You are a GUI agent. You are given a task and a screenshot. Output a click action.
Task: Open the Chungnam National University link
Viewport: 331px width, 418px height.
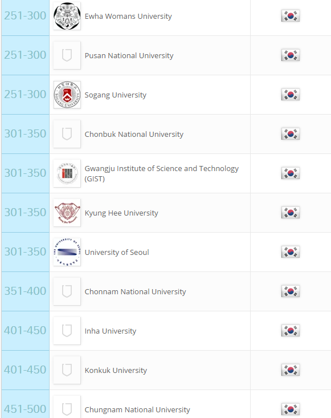click(137, 410)
